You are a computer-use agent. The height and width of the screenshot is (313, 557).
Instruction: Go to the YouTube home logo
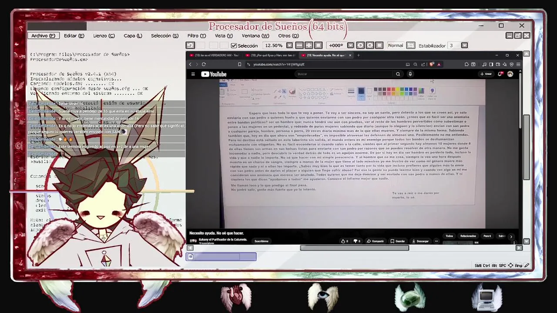pyautogui.click(x=214, y=74)
